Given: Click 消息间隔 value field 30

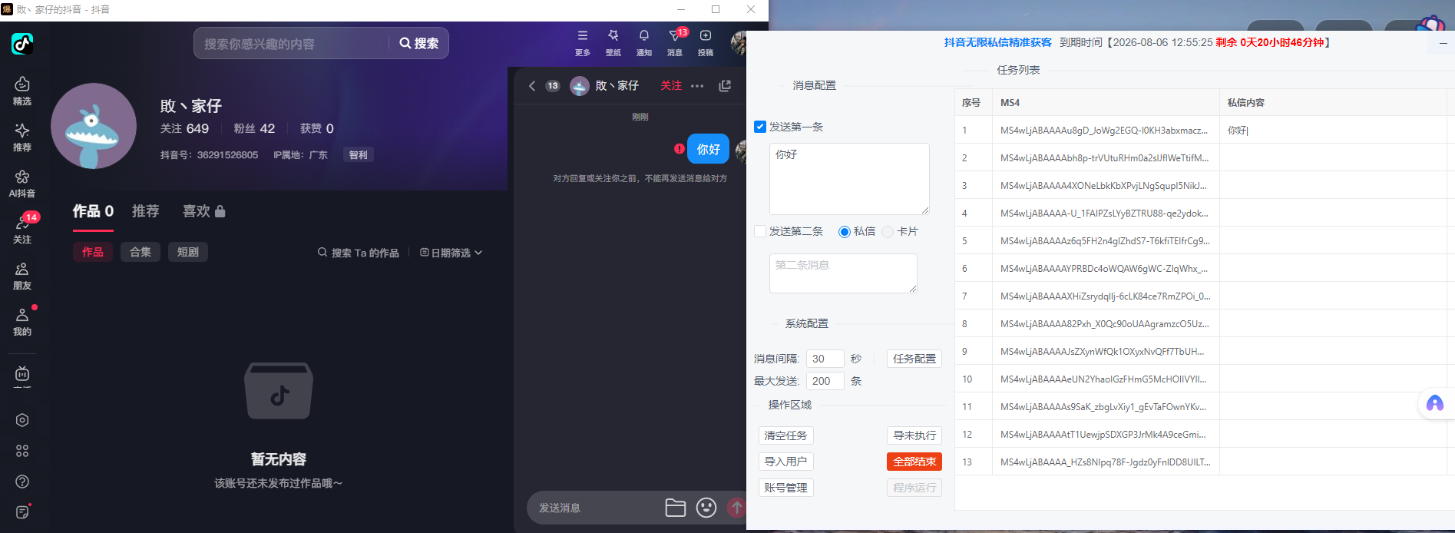Looking at the screenshot, I should pos(825,359).
